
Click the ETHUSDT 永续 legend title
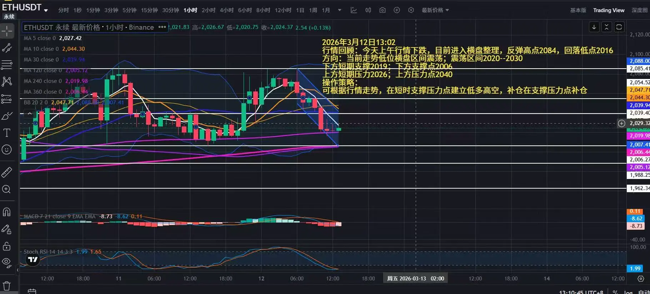pyautogui.click(x=89, y=27)
